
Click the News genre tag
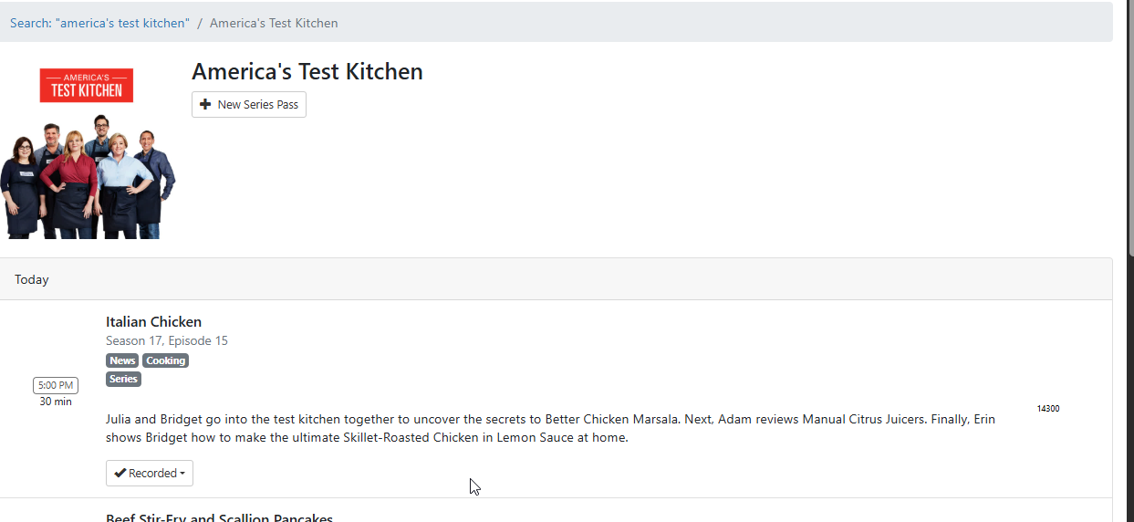pos(122,360)
